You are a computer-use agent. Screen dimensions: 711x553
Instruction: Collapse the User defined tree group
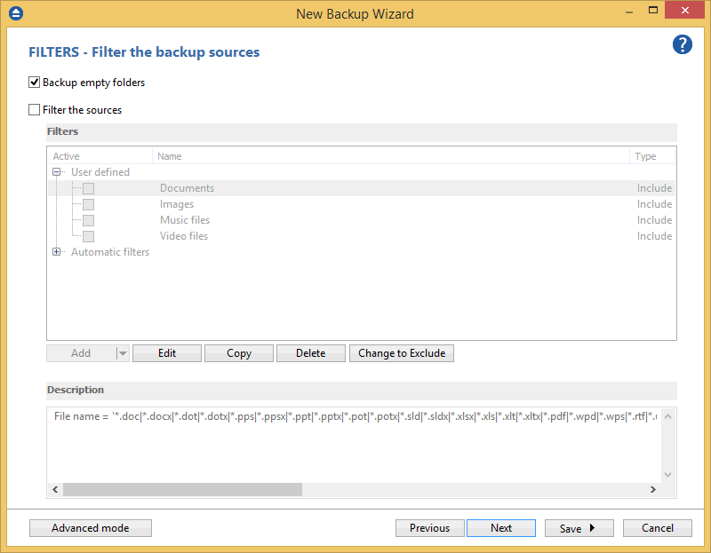tap(58, 172)
